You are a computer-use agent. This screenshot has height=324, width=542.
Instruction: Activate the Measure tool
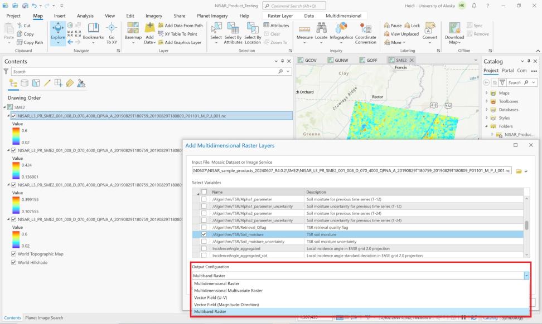click(304, 33)
